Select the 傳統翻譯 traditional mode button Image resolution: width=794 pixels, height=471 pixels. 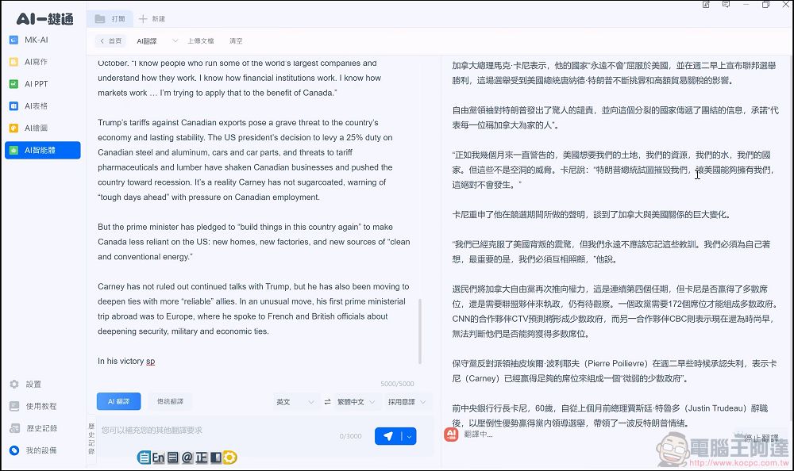tap(170, 402)
